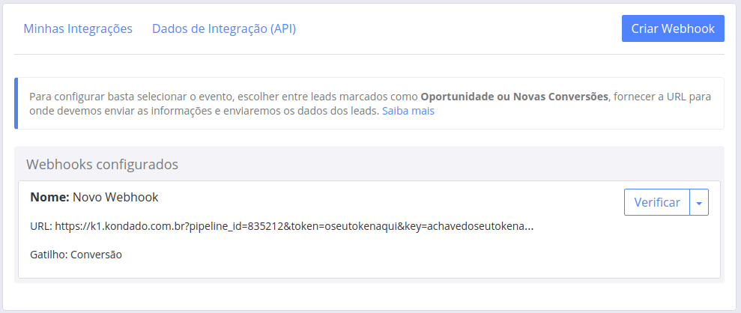Expand the dropdown arrow beside Verificar

(x=699, y=202)
